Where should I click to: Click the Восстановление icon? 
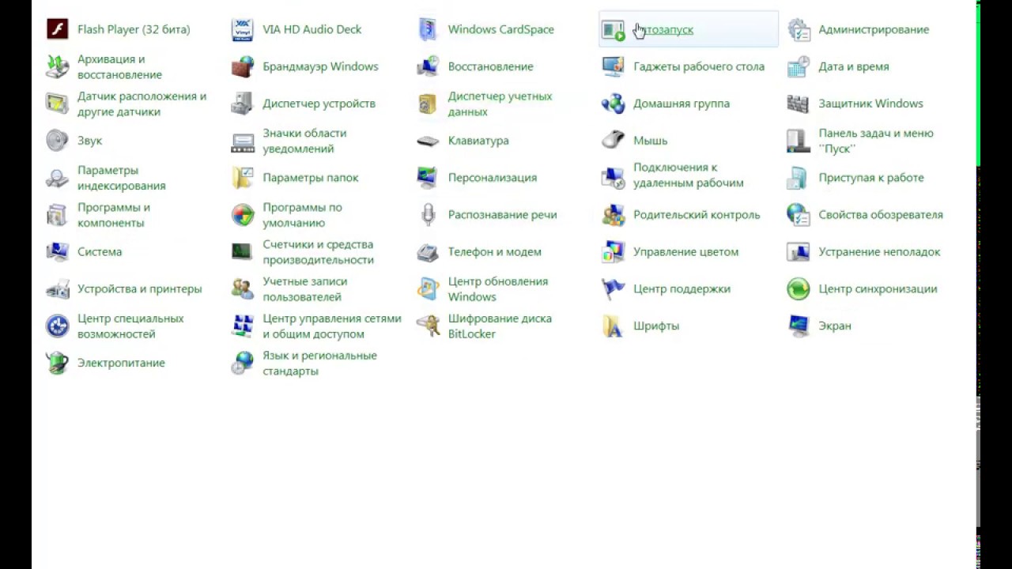pos(428,67)
